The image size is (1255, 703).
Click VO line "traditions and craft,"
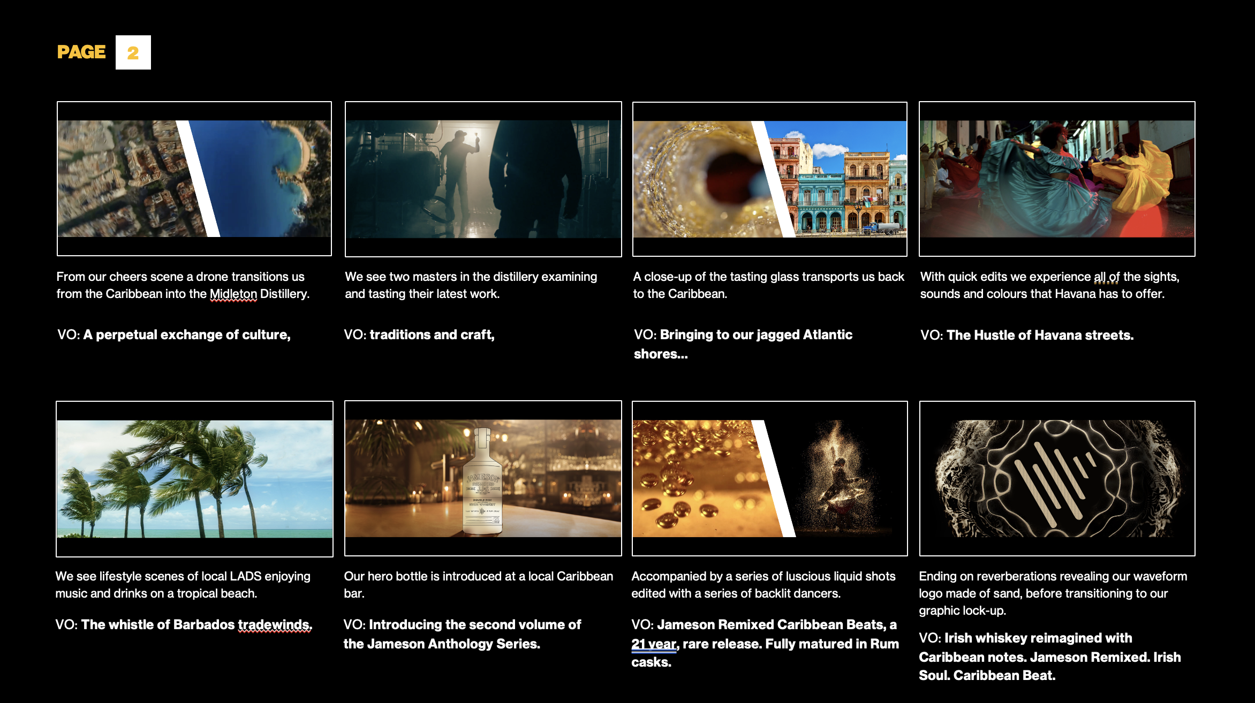click(x=419, y=335)
